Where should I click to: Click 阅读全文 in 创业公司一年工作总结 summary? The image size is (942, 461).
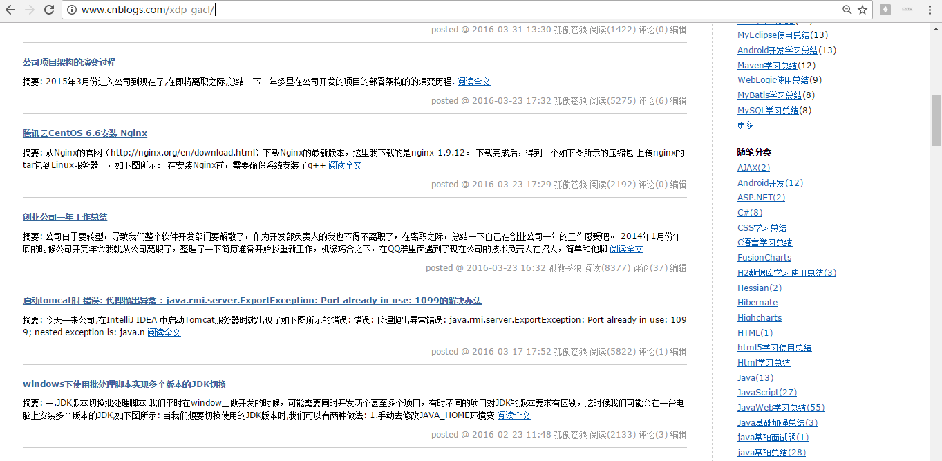point(626,249)
